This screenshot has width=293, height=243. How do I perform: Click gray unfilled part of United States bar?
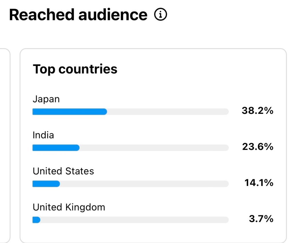[x=144, y=184]
